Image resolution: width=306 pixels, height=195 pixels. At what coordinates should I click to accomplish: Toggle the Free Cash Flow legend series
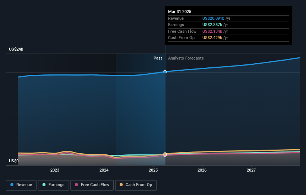tap(92, 185)
